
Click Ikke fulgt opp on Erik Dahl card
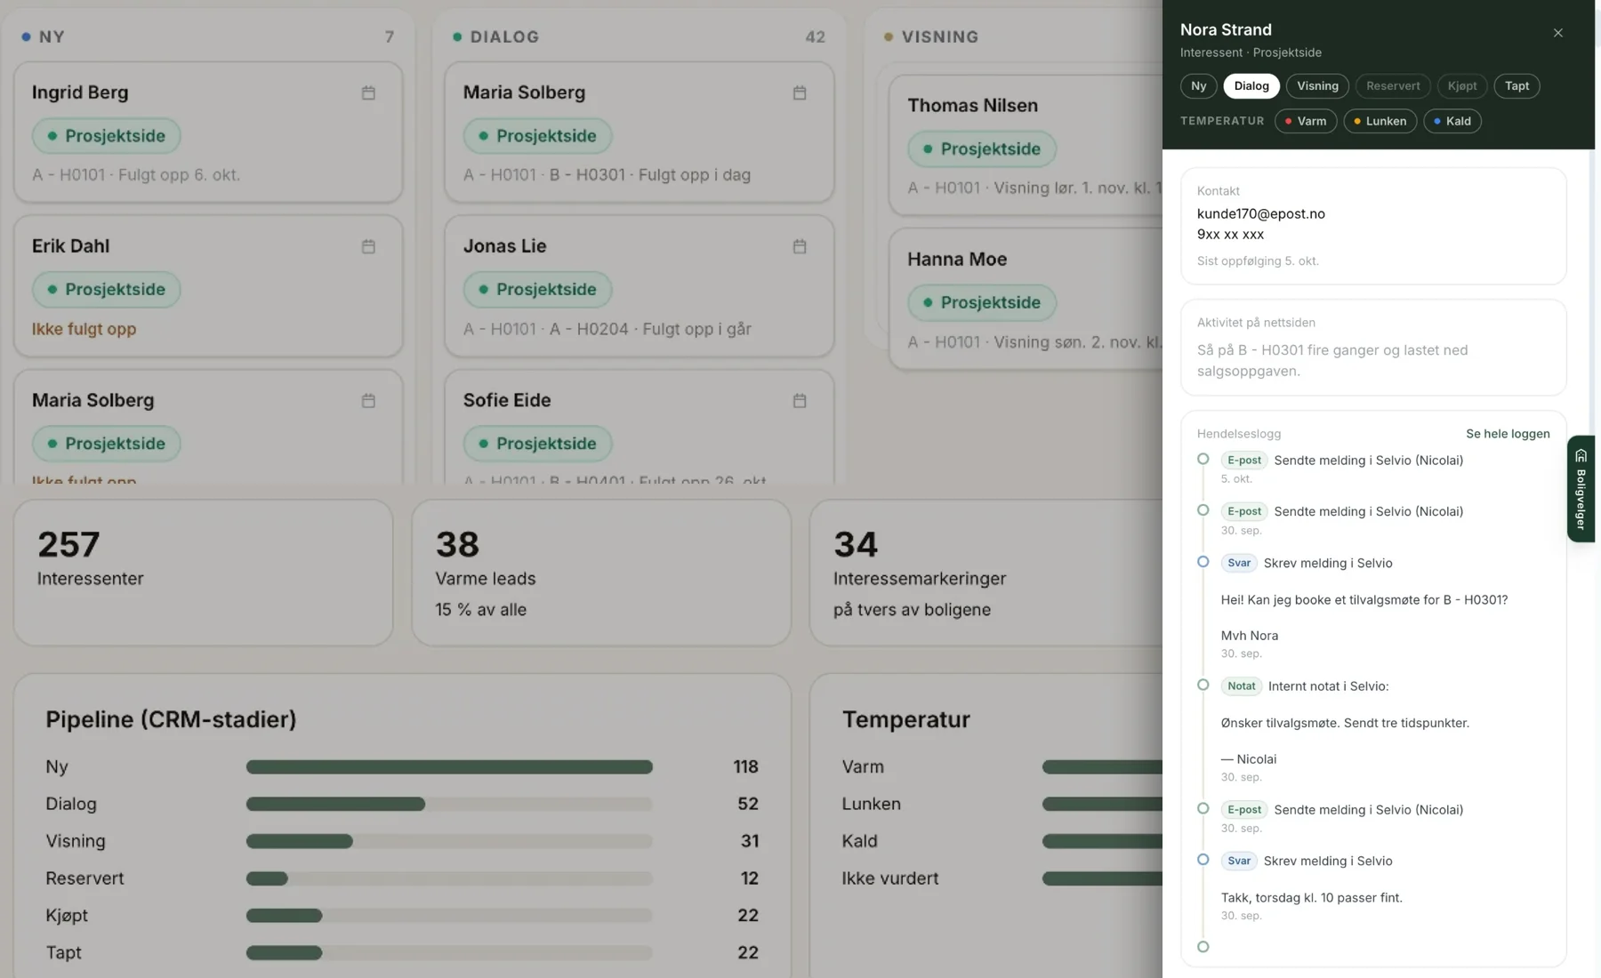coord(84,329)
